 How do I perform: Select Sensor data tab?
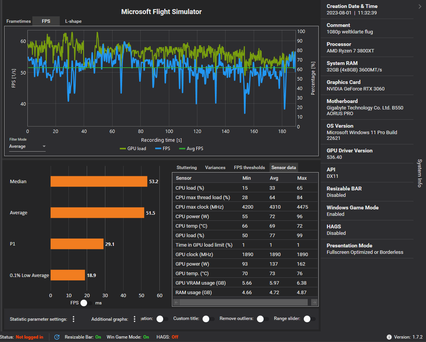(x=283, y=168)
